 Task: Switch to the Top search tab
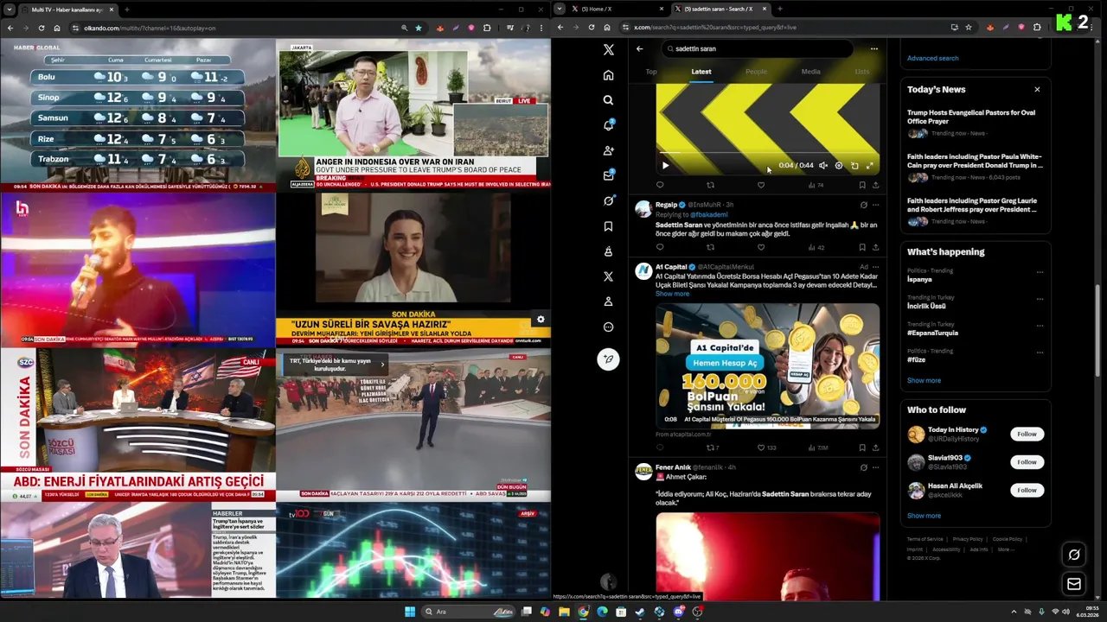tap(651, 72)
